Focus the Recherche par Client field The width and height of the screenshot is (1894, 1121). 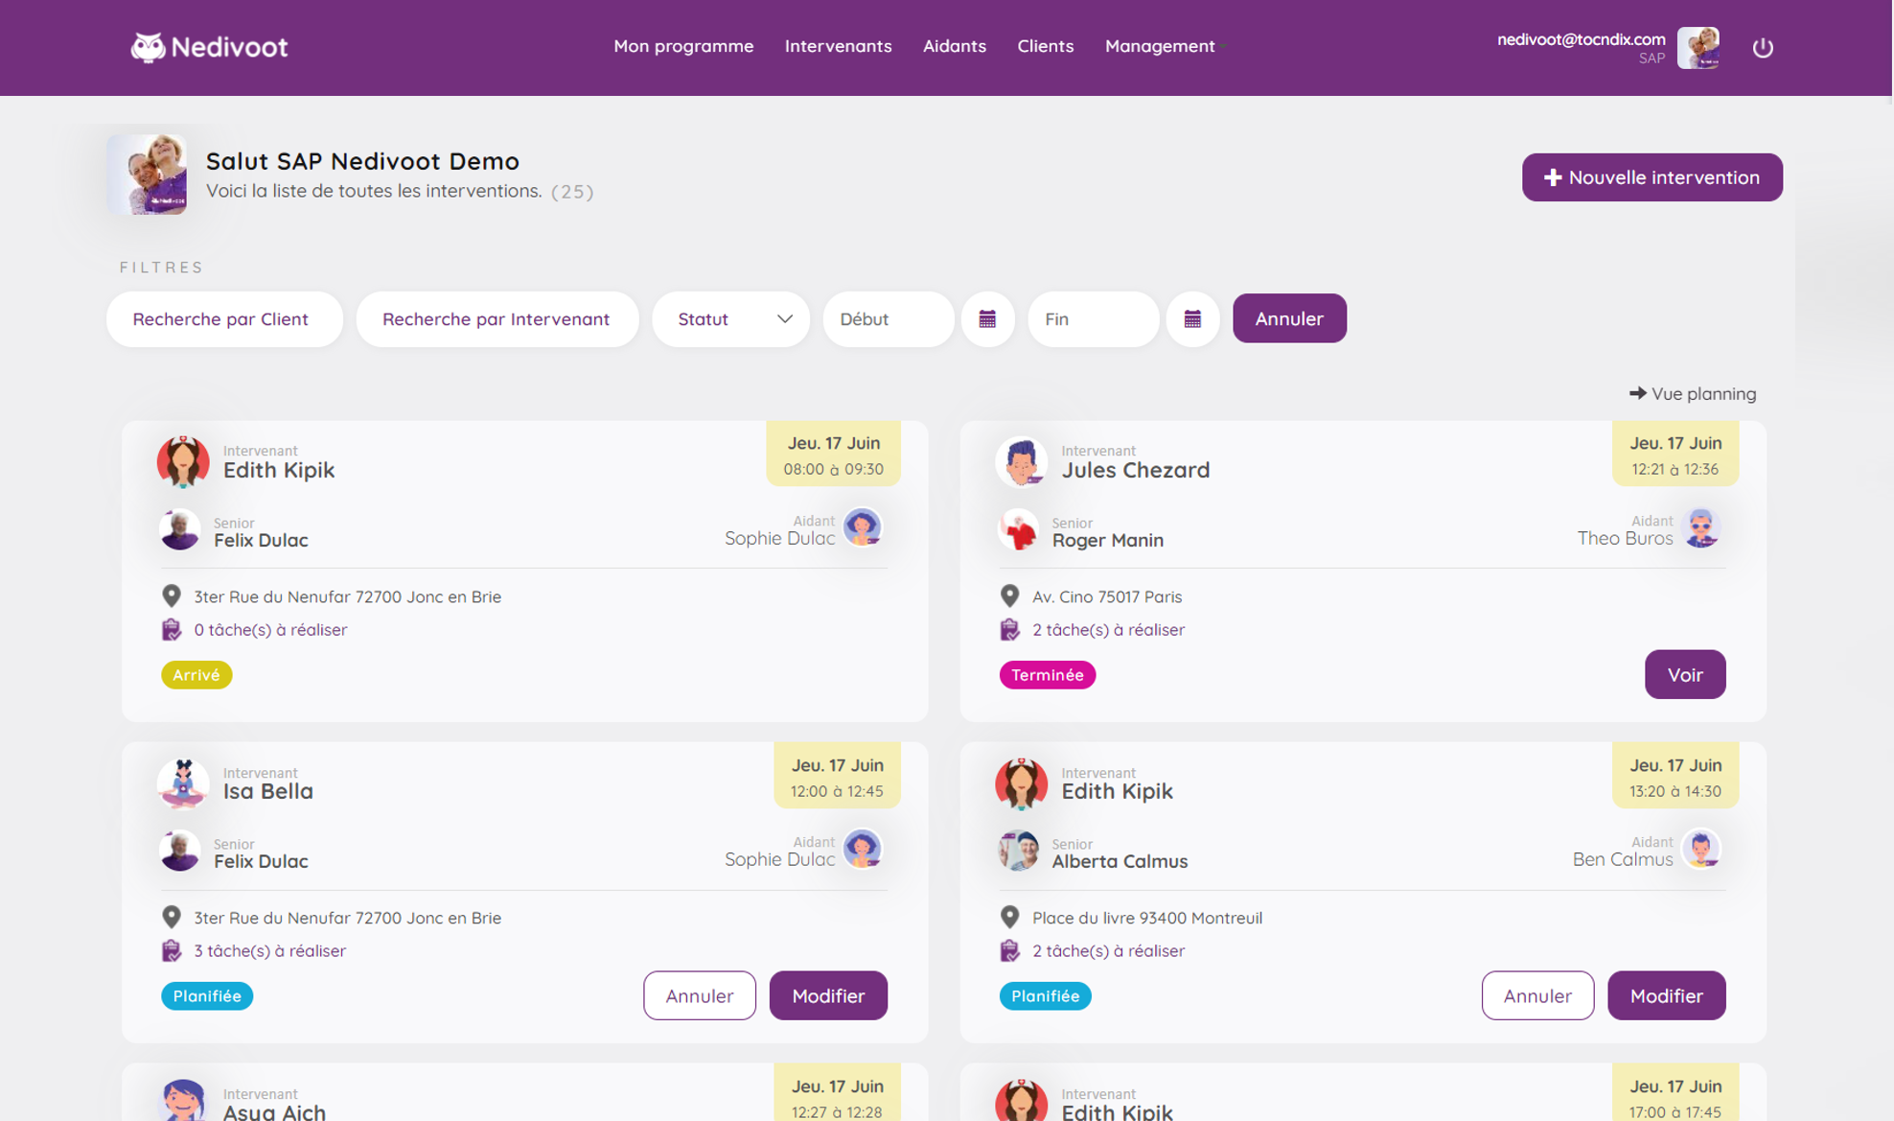(224, 319)
